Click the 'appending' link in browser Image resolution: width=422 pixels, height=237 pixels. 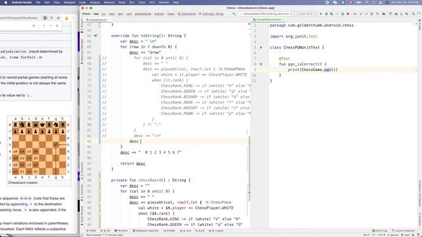click(x=19, y=204)
